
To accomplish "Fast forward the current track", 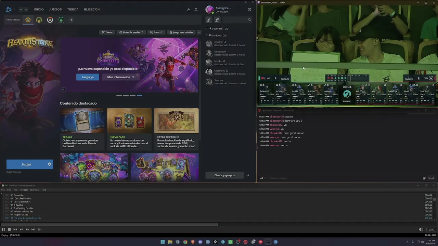I will [27, 230].
